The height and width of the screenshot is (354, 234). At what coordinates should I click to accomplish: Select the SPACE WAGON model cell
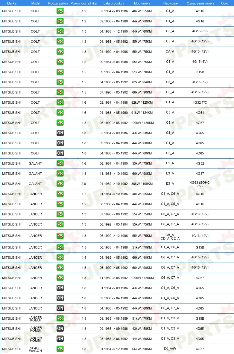pos(36,349)
